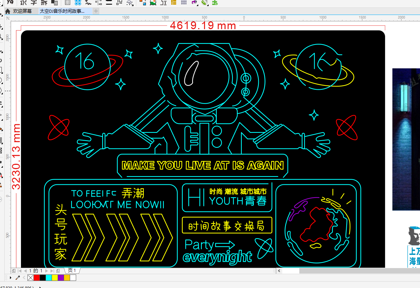Click the no-fill X swatch in the palette
Screen dimensions: 420x288
30,278
